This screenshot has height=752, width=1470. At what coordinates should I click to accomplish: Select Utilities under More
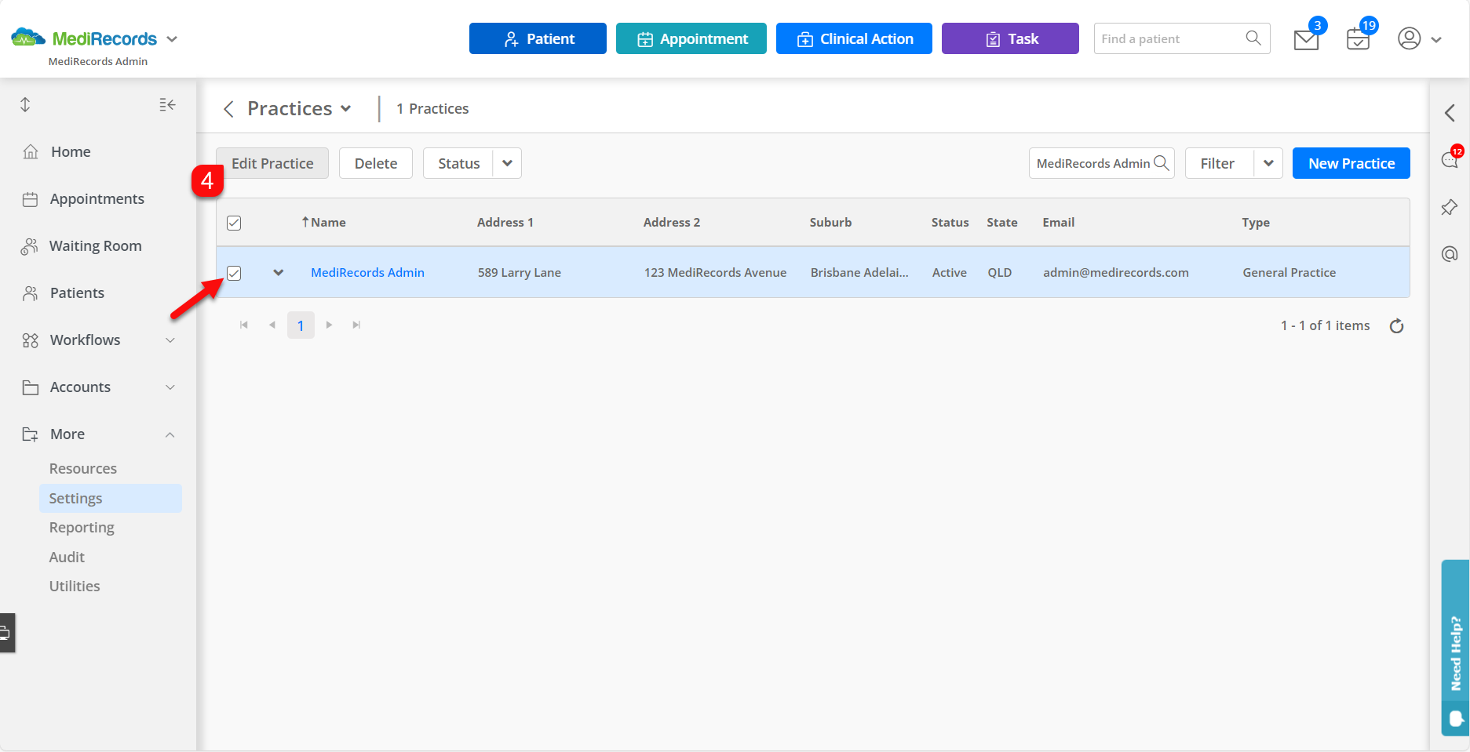tap(75, 586)
